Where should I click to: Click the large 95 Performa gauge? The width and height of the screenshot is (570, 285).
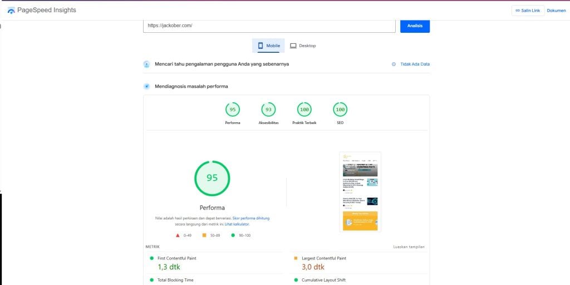pyautogui.click(x=212, y=178)
